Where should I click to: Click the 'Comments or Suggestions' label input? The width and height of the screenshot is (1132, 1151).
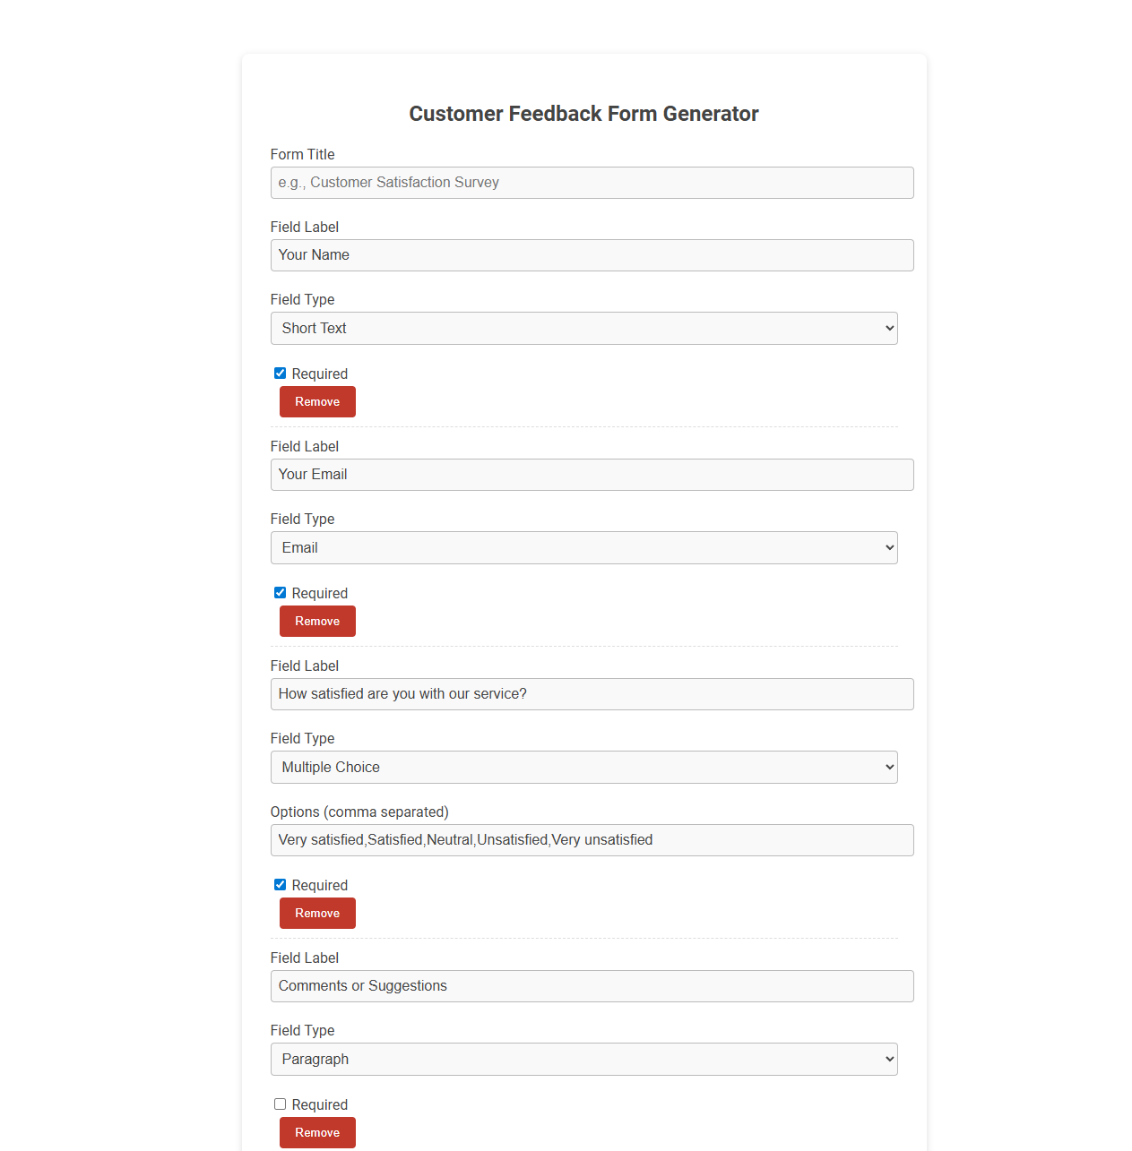(x=592, y=986)
